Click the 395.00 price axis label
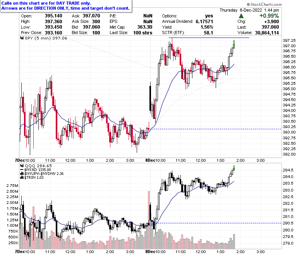 coord(289,89)
